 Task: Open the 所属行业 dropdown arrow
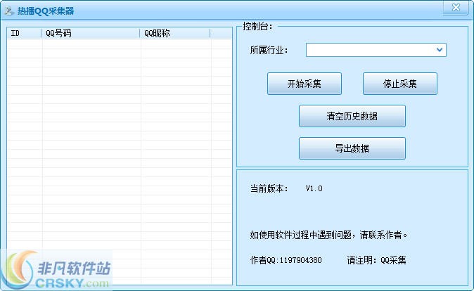point(440,50)
